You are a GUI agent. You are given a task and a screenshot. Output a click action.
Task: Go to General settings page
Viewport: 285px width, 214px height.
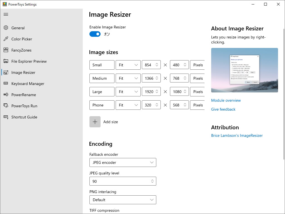click(42, 28)
